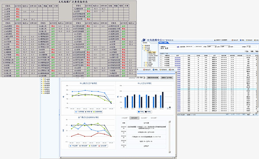
Task: Click the blue help icon in the header toolbar
Action: [241, 40]
